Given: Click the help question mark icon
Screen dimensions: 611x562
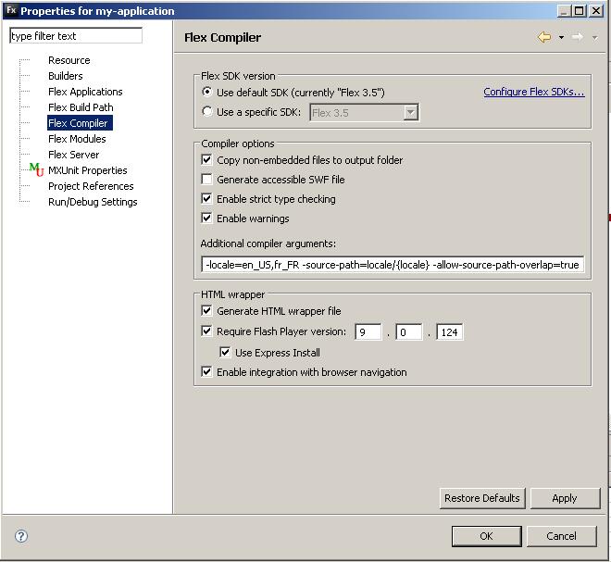Looking at the screenshot, I should (x=21, y=536).
